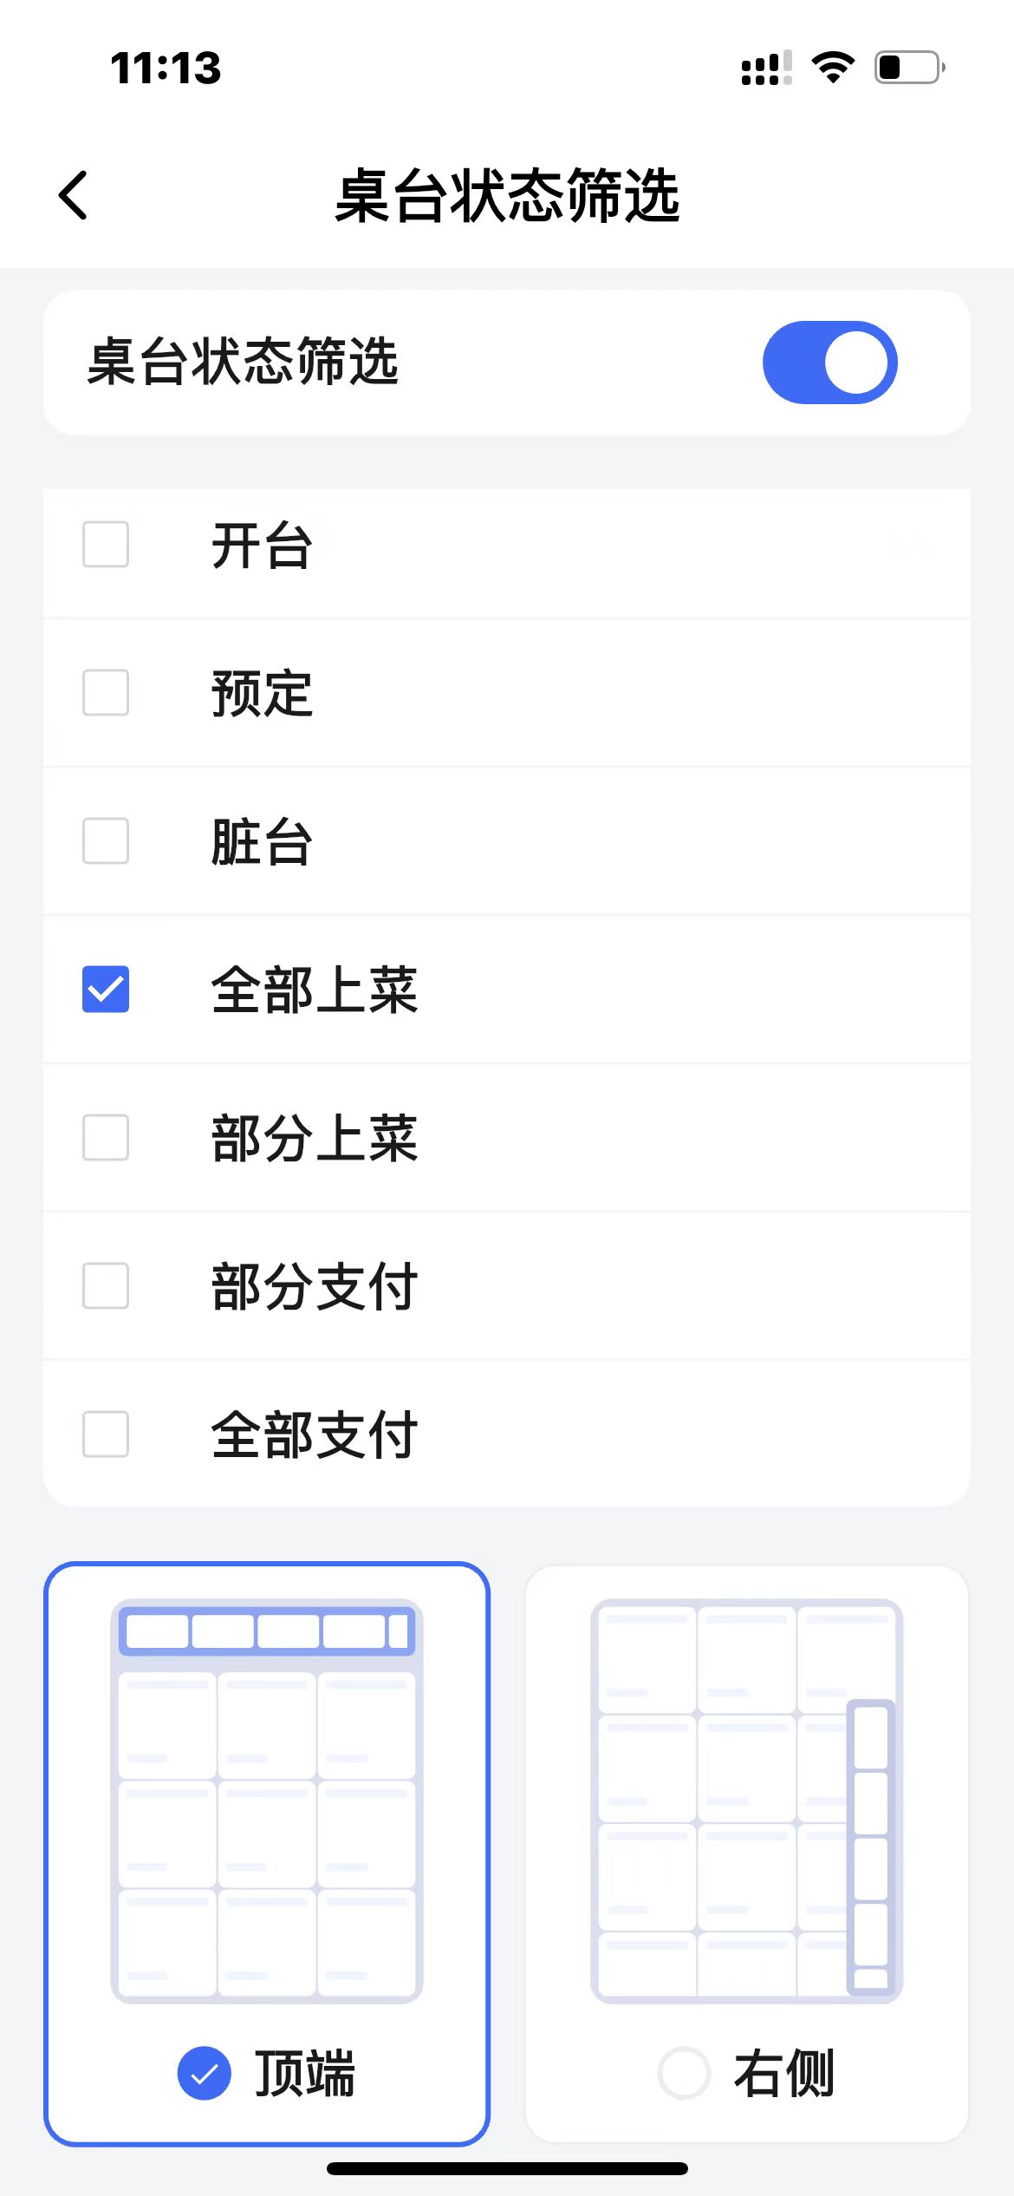This screenshot has width=1014, height=2196.
Task: Enable the 脏台 checkbox
Action: click(106, 841)
